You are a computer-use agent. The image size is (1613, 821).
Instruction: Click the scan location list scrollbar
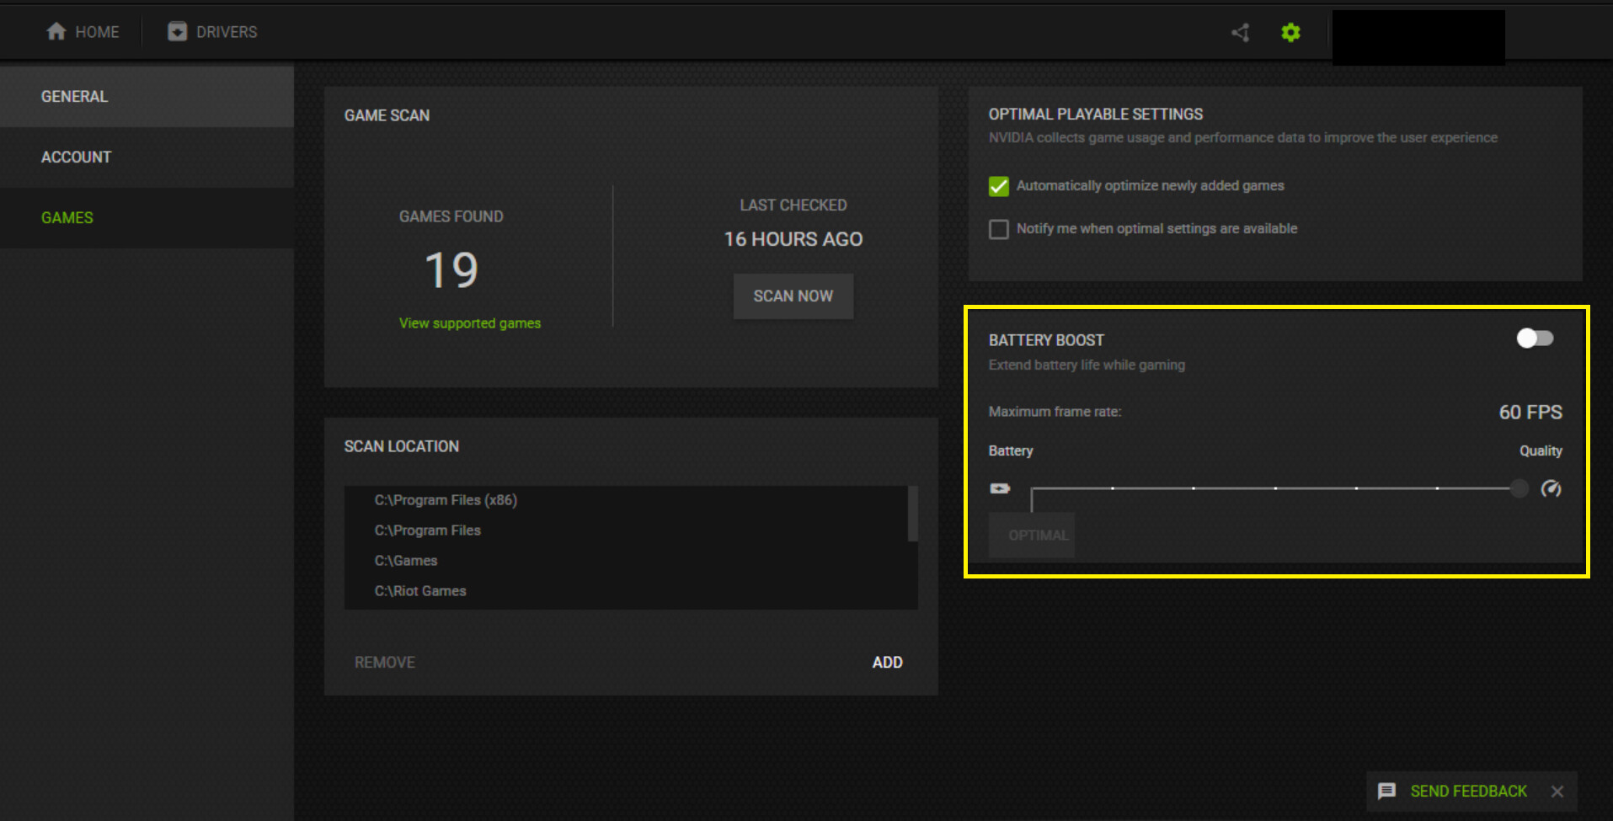pos(912,514)
